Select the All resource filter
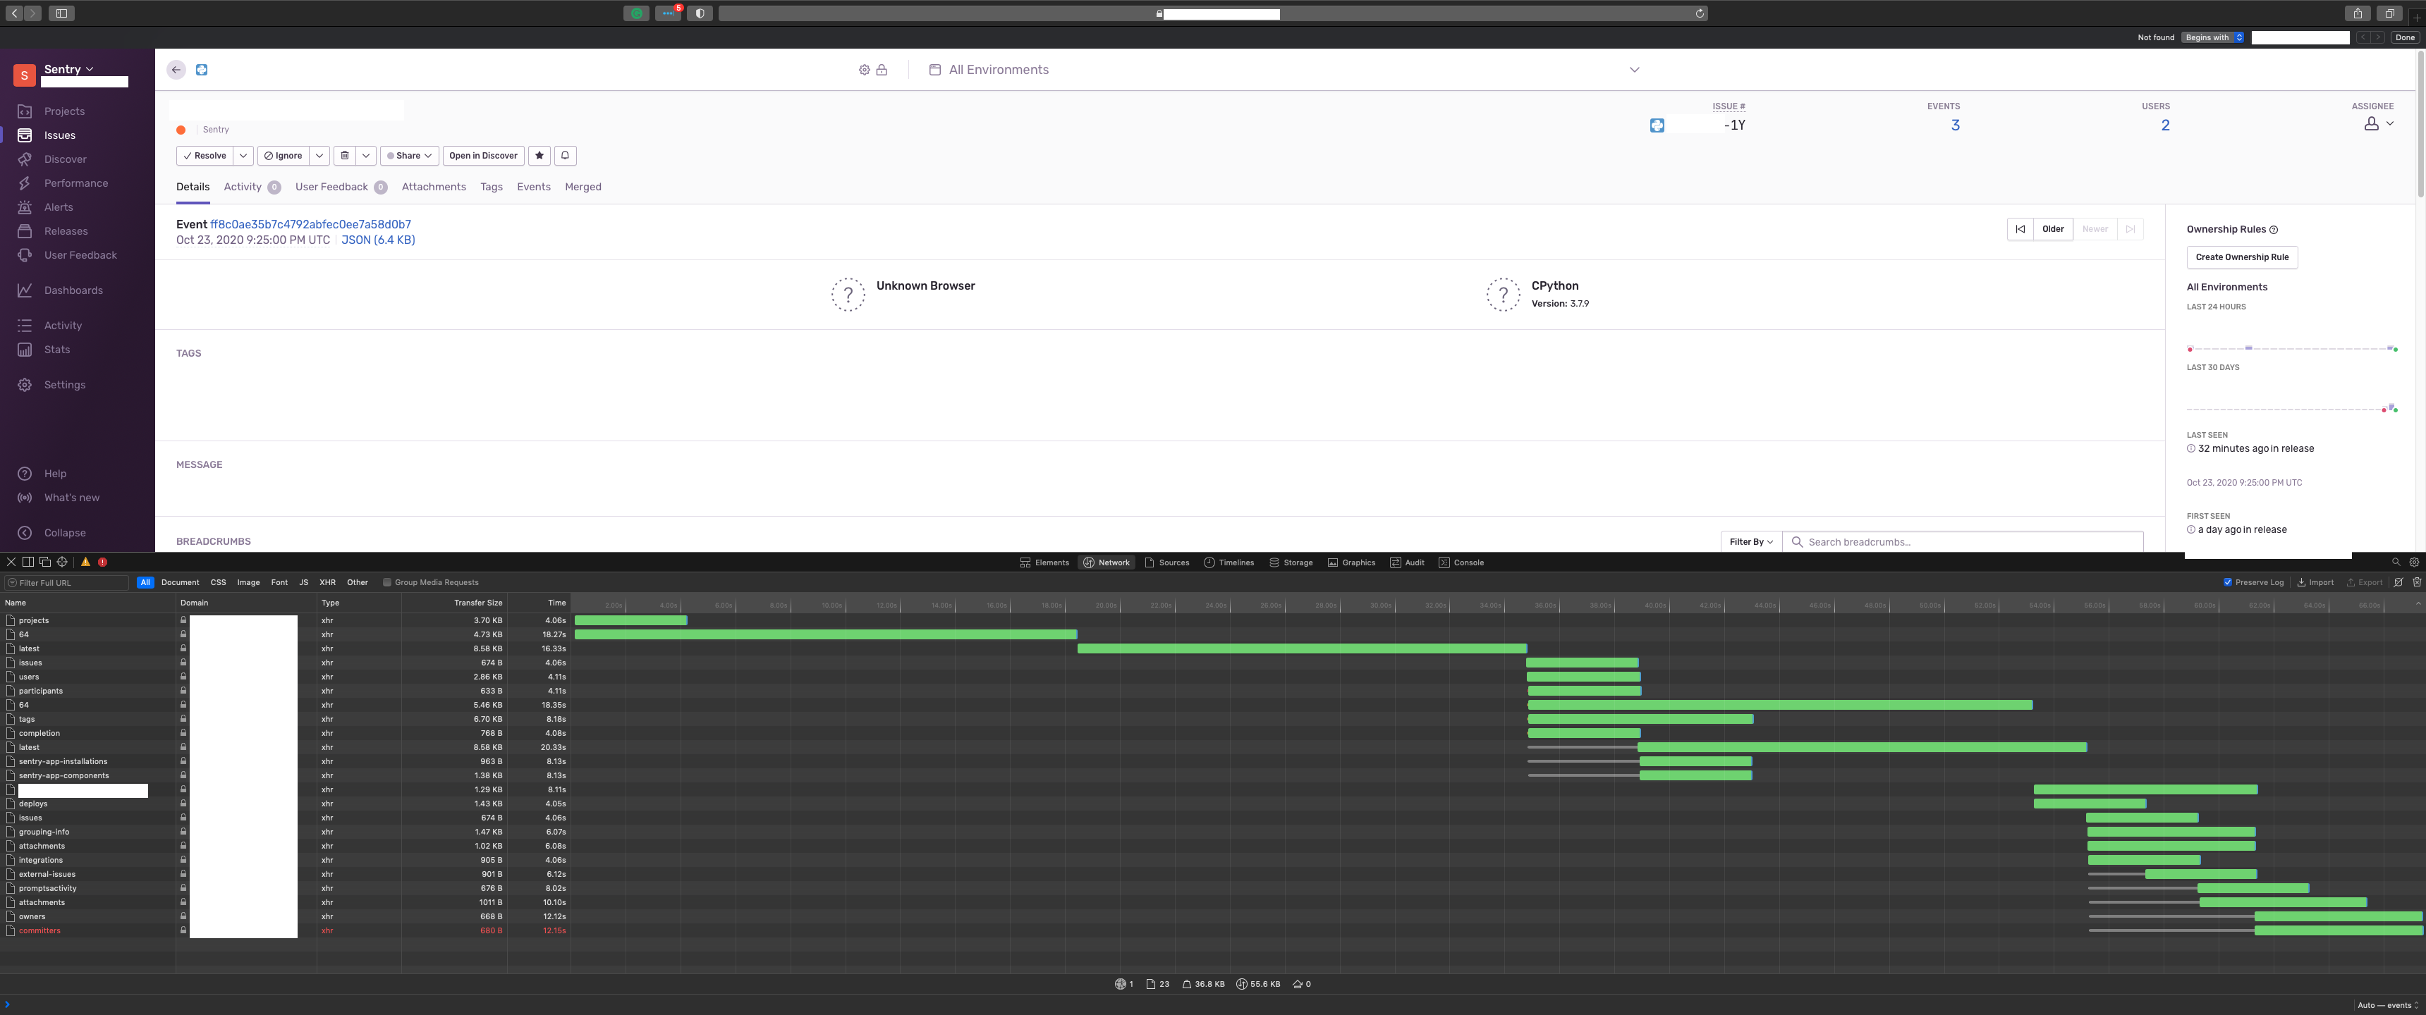Viewport: 2426px width, 1015px height. click(145, 582)
